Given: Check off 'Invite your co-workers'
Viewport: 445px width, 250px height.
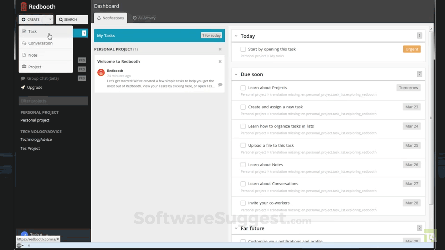Looking at the screenshot, I should click(243, 203).
